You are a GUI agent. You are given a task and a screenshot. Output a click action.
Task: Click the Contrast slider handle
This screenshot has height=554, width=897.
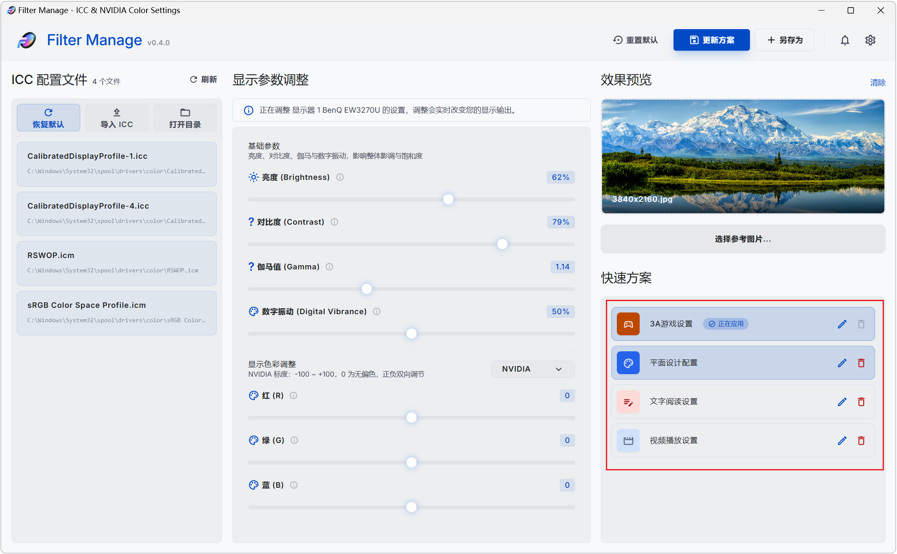coord(502,244)
